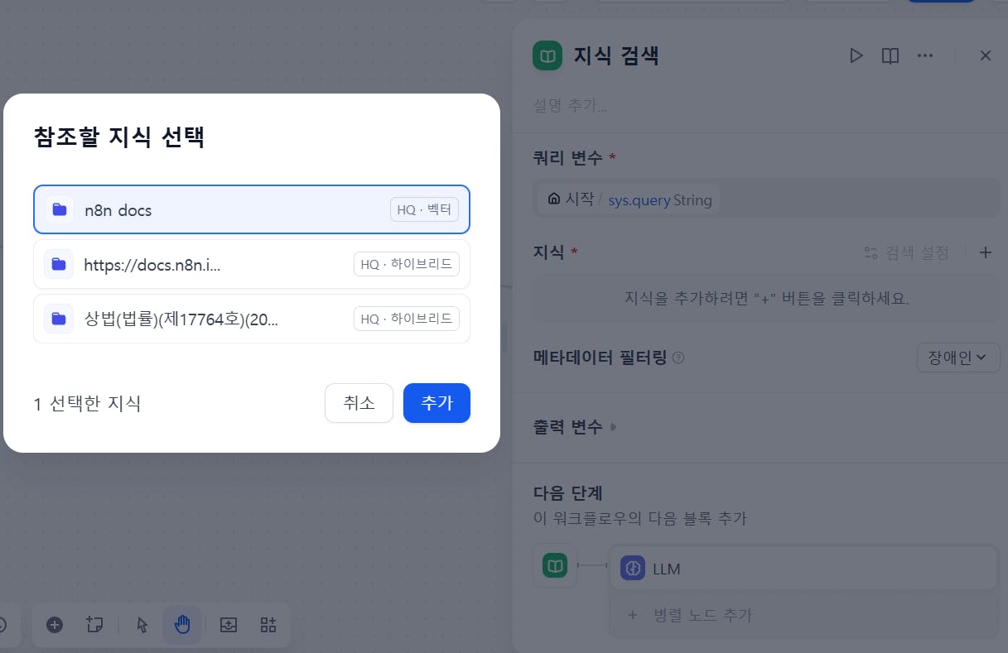Click the export image icon in the bottom toolbar
Viewport: 1008px width, 653px height.
[229, 625]
